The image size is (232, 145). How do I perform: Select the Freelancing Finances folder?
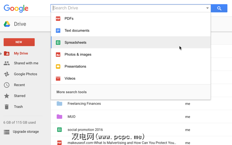84,104
